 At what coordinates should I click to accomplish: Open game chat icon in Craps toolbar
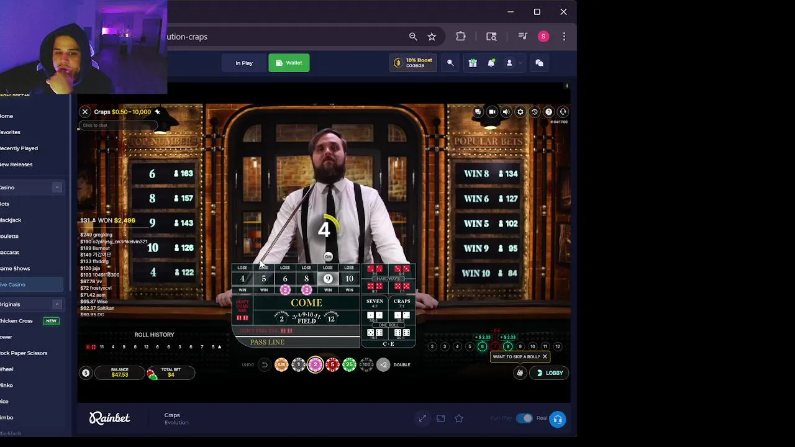point(478,112)
